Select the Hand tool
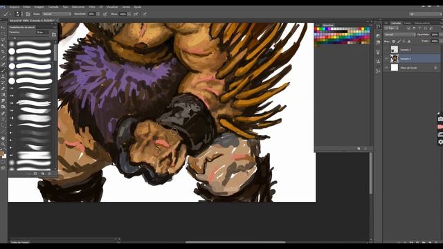The height and width of the screenshot is (249, 443). coord(3,138)
